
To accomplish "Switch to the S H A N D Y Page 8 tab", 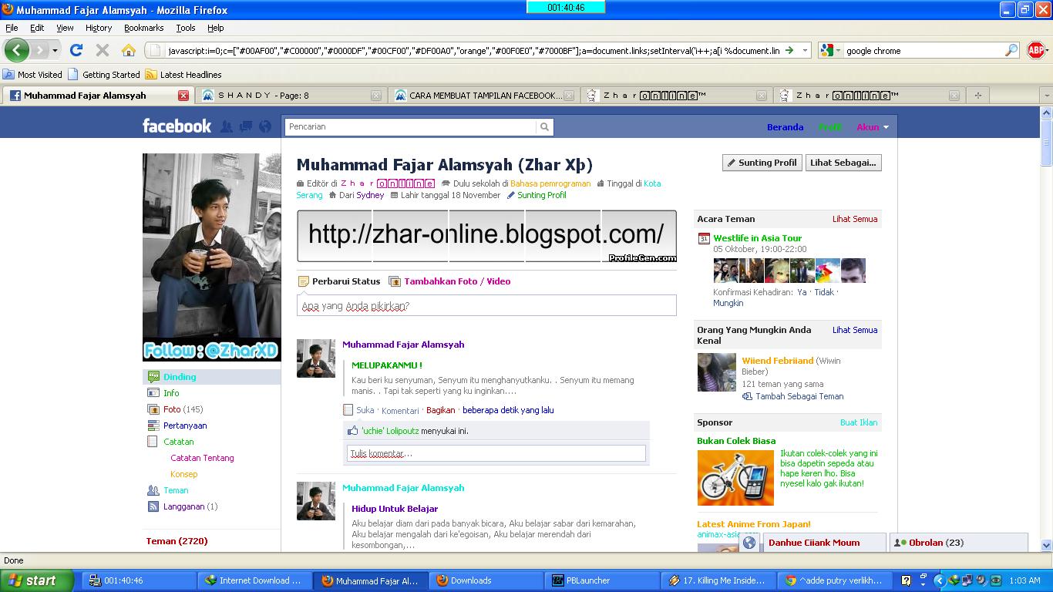I will [x=291, y=96].
